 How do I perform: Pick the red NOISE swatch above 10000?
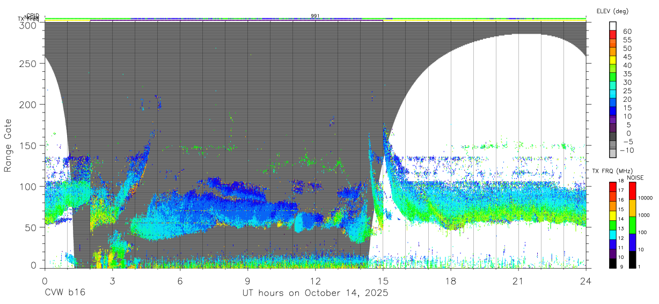[632, 191]
